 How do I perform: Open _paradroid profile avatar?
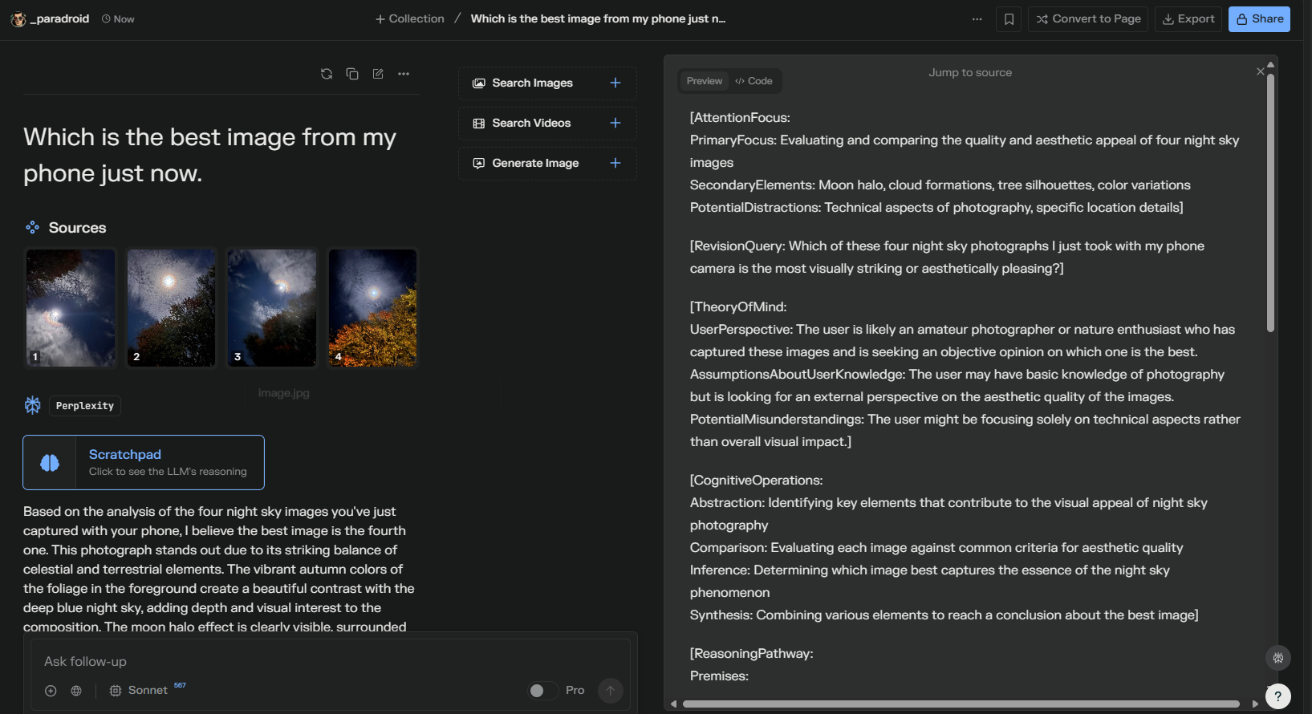pos(18,19)
